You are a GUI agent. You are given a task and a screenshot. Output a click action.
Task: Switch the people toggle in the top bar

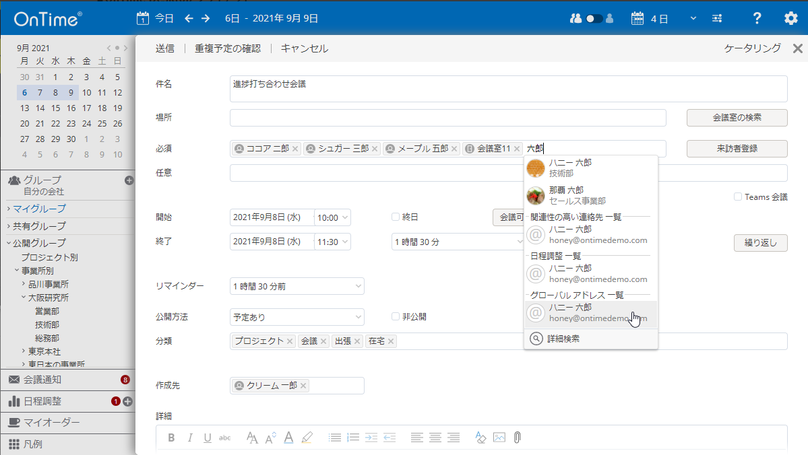pos(592,18)
